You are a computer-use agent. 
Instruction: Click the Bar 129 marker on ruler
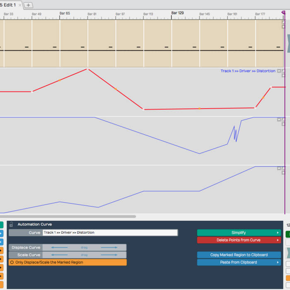[177, 13]
